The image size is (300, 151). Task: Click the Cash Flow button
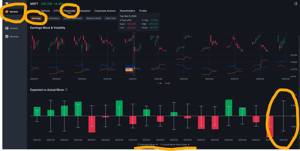(x=110, y=18)
